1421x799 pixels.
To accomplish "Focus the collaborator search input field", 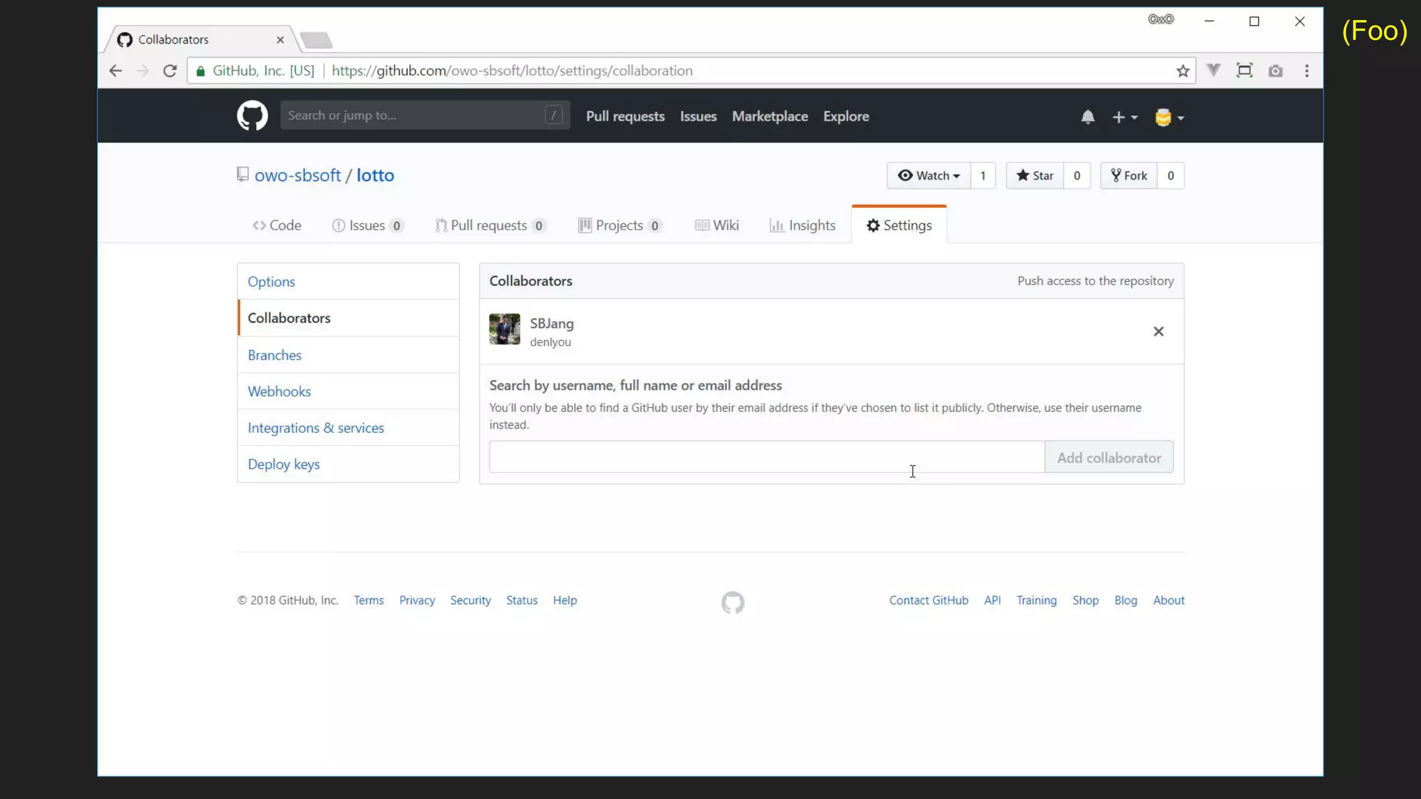I will pos(766,457).
